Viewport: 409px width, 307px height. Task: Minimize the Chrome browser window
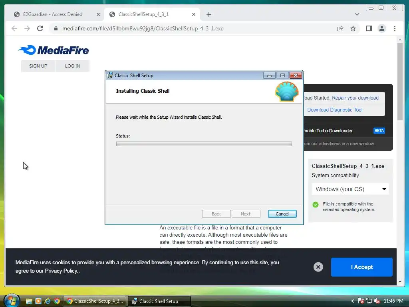[371, 8]
